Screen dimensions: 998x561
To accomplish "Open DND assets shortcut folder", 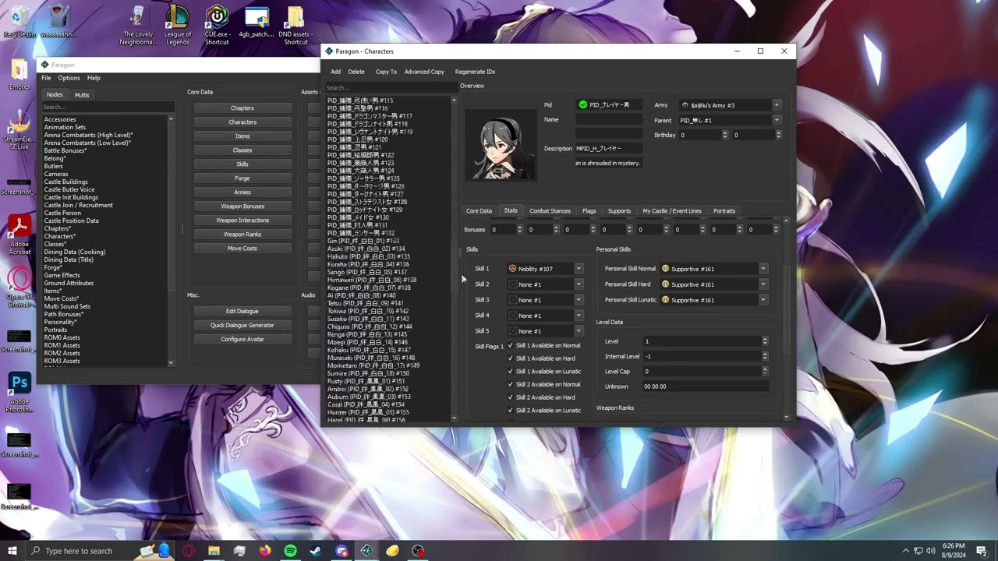I will [296, 25].
